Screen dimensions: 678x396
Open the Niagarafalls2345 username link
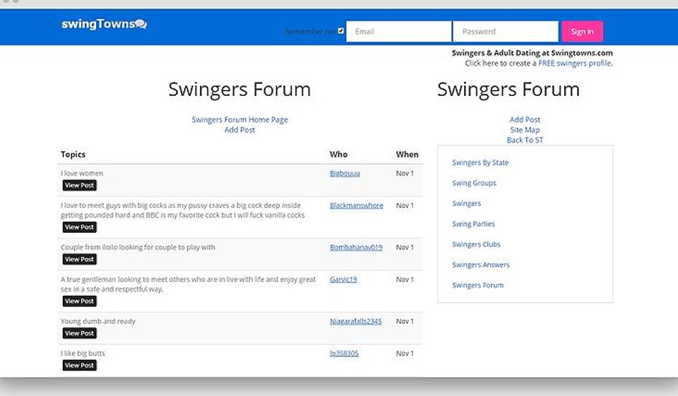[x=355, y=321]
